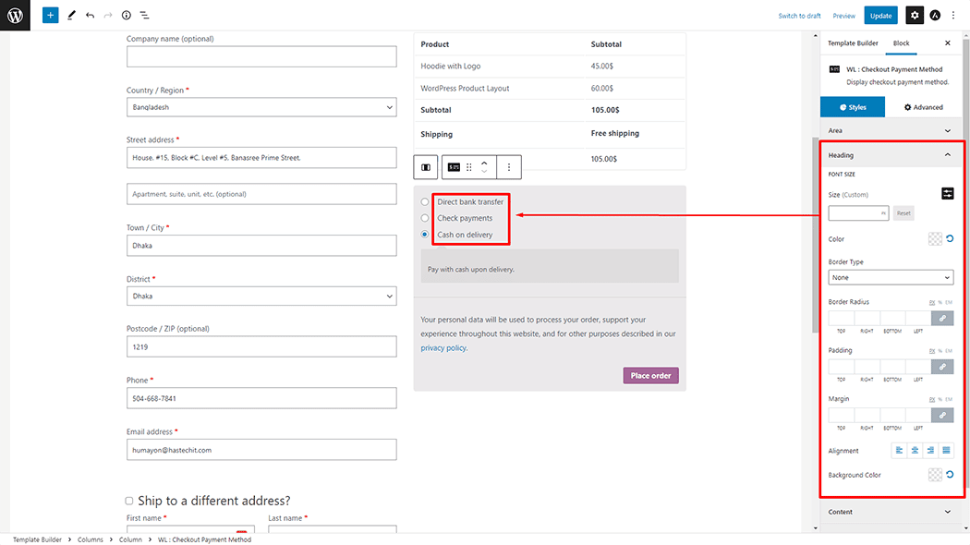970x545 pixels.
Task: Open the list view outline icon
Action: coord(144,16)
